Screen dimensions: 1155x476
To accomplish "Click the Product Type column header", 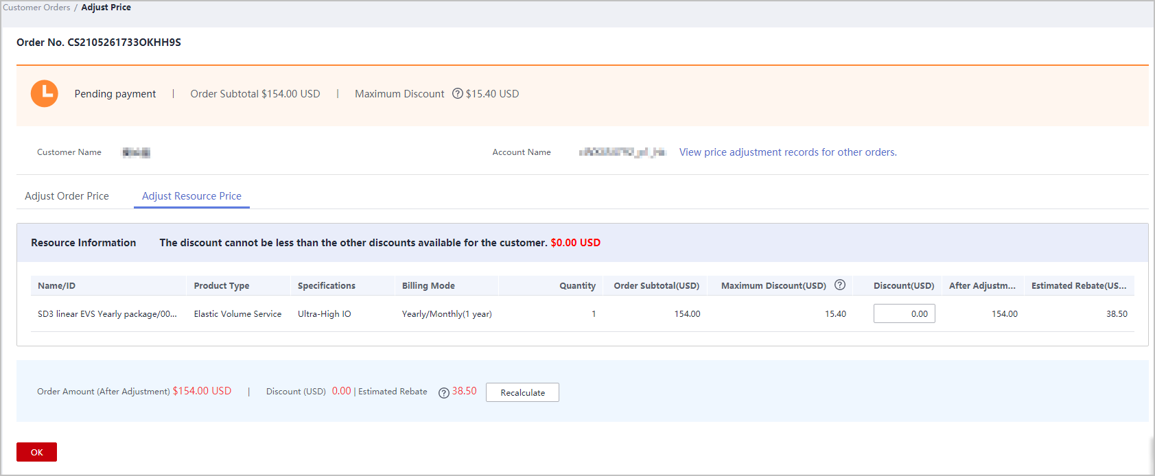I will 221,285.
